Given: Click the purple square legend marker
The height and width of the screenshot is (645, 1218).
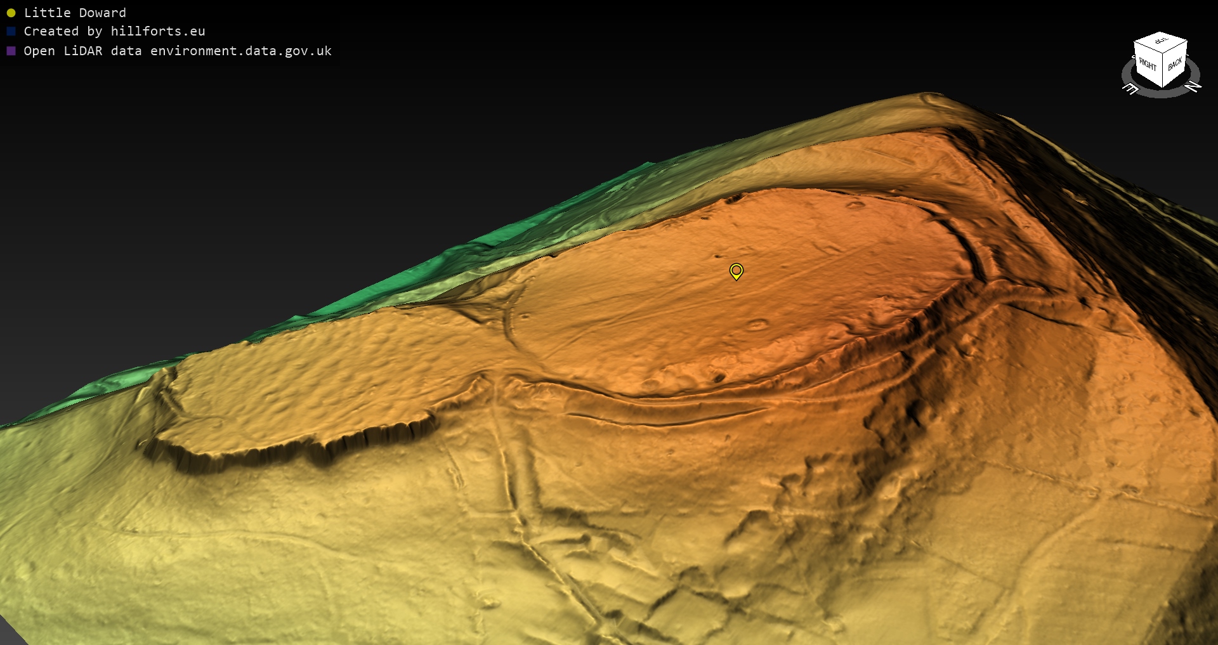Looking at the screenshot, I should coord(11,51).
